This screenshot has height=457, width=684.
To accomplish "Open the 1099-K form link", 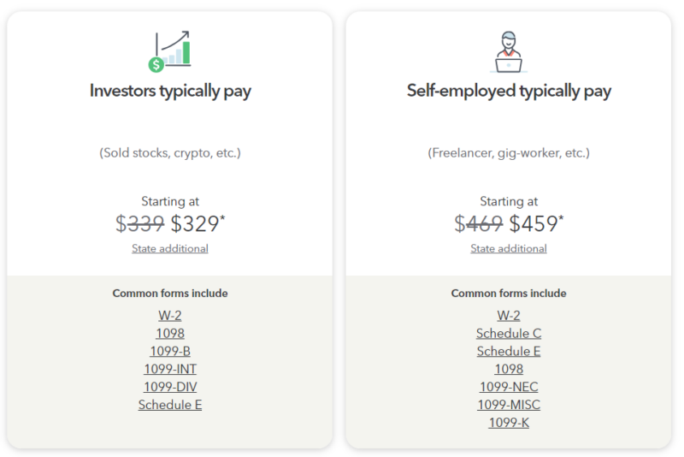I will tap(509, 423).
